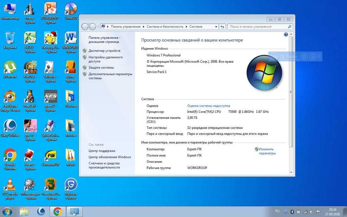Open the Windows Start menu
This screenshot has height=217, width=347.
(7, 212)
